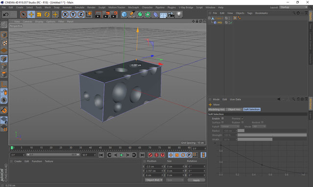Select the Rotate tool in top toolbar

click(x=47, y=14)
